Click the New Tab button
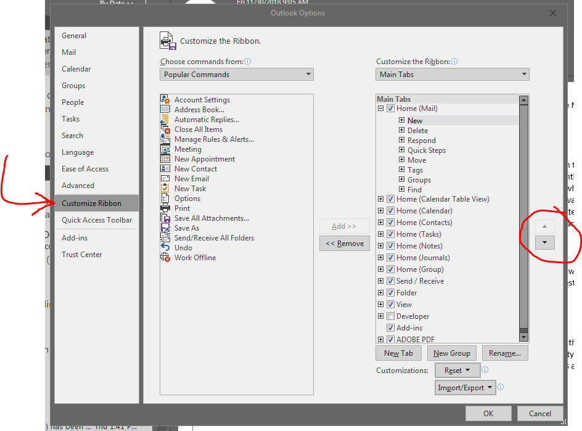Image resolution: width=582 pixels, height=431 pixels. pos(399,353)
